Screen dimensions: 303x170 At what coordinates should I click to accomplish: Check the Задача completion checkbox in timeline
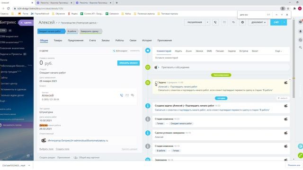coord(156,82)
